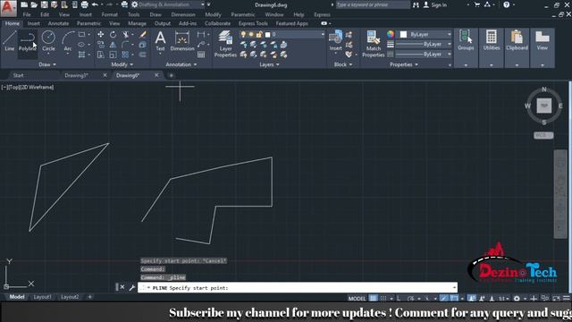572x322 pixels.
Task: Click the Undo arrow icon
Action: [x=95, y=4]
